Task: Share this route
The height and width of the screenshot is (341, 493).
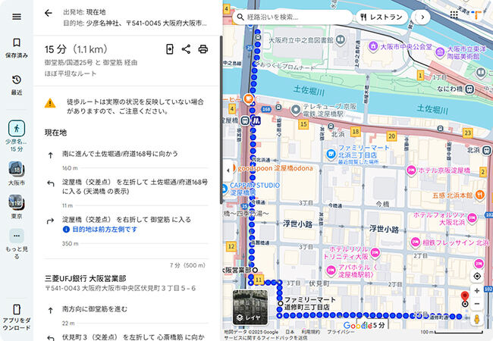Action: (186, 49)
